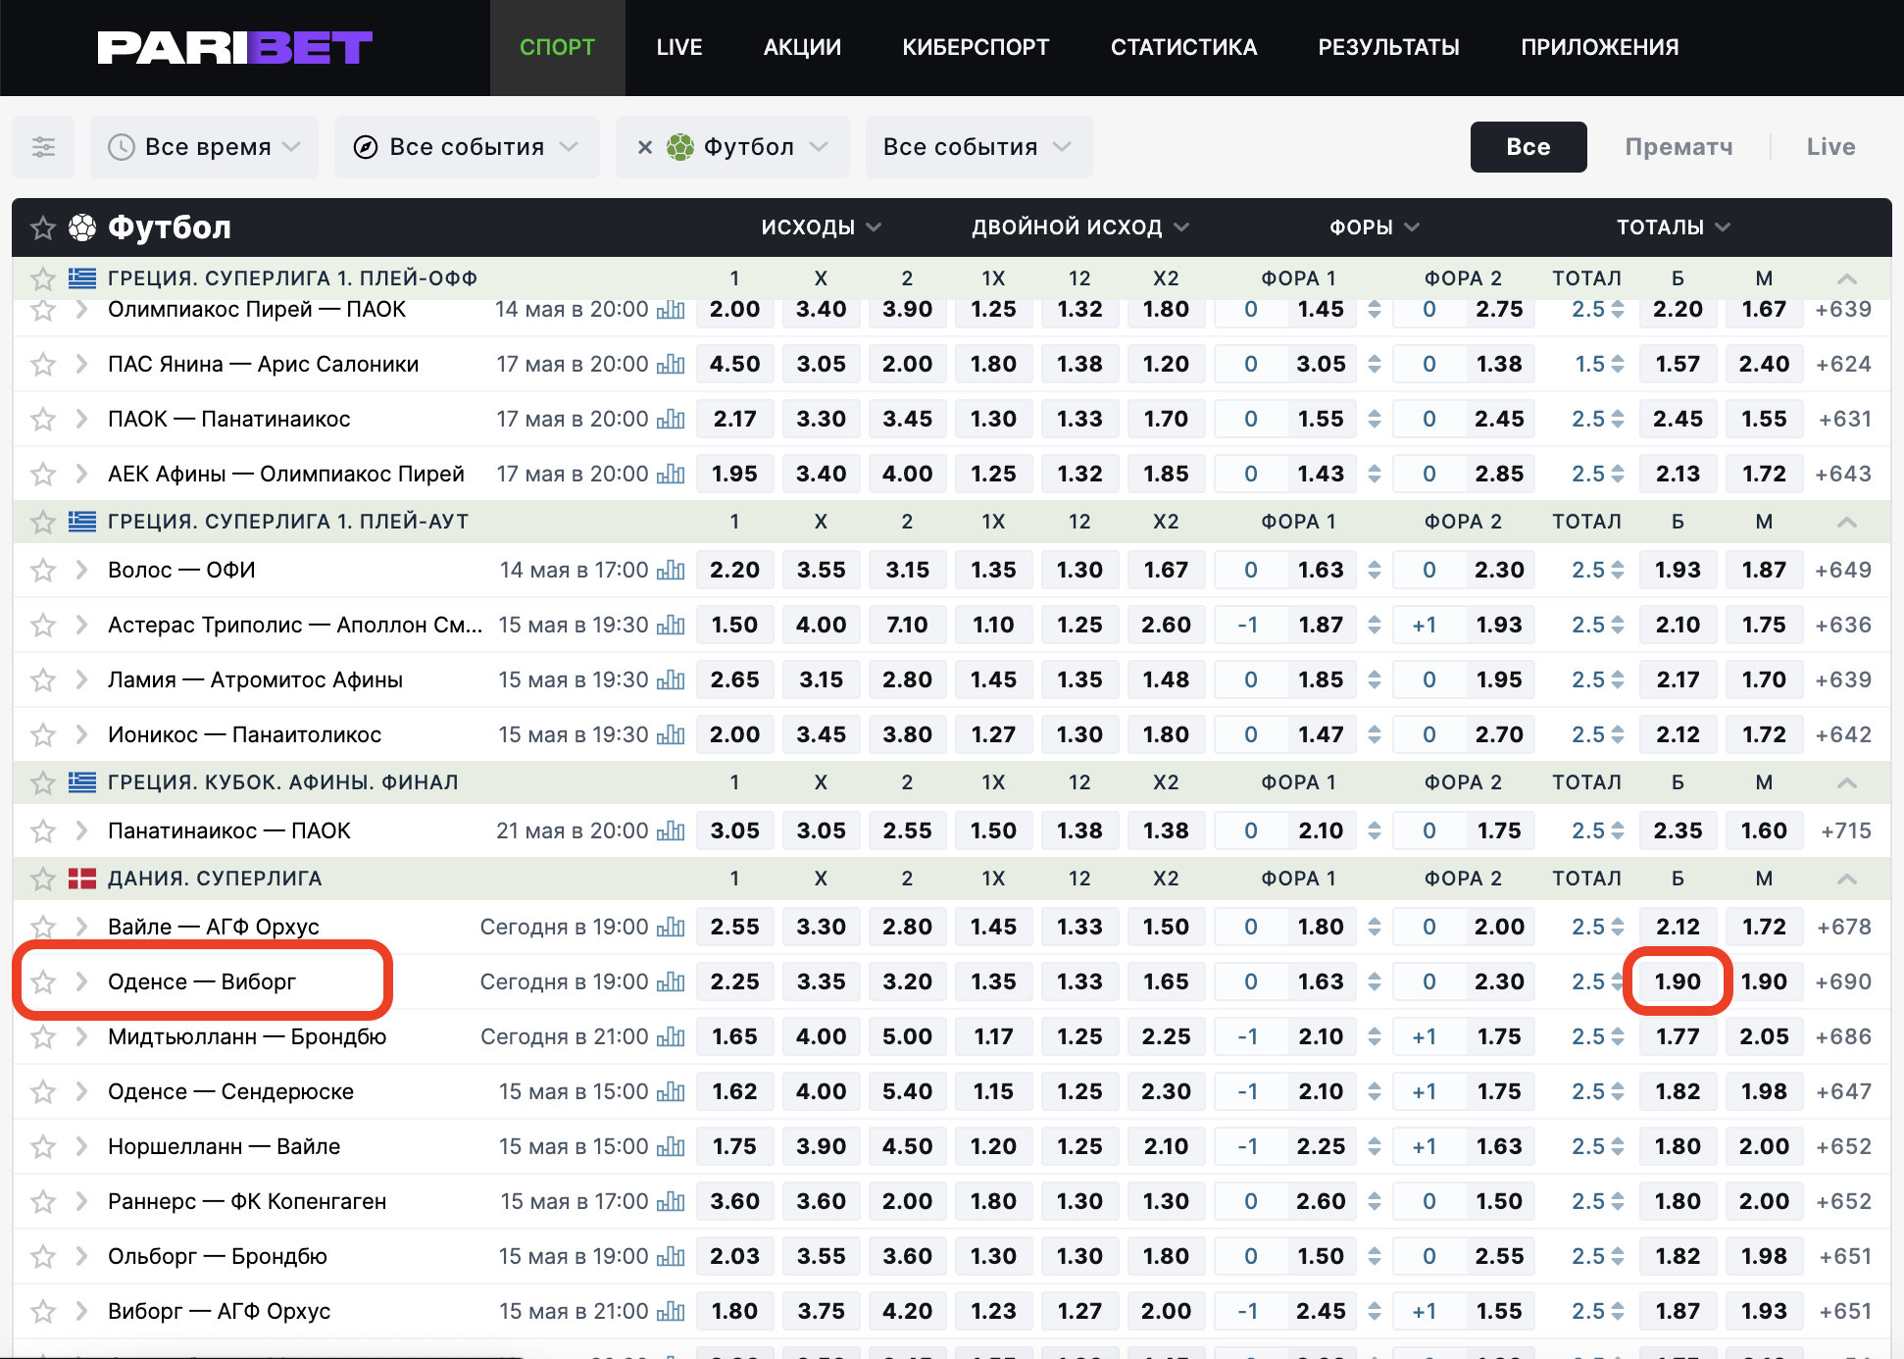Open the Киберспорт menu item
The image size is (1904, 1359).
[975, 47]
